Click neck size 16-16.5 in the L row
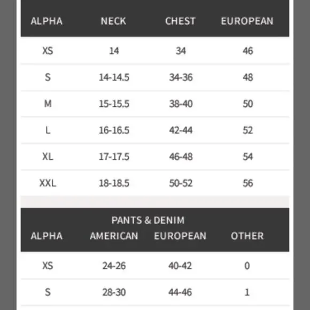 point(114,130)
